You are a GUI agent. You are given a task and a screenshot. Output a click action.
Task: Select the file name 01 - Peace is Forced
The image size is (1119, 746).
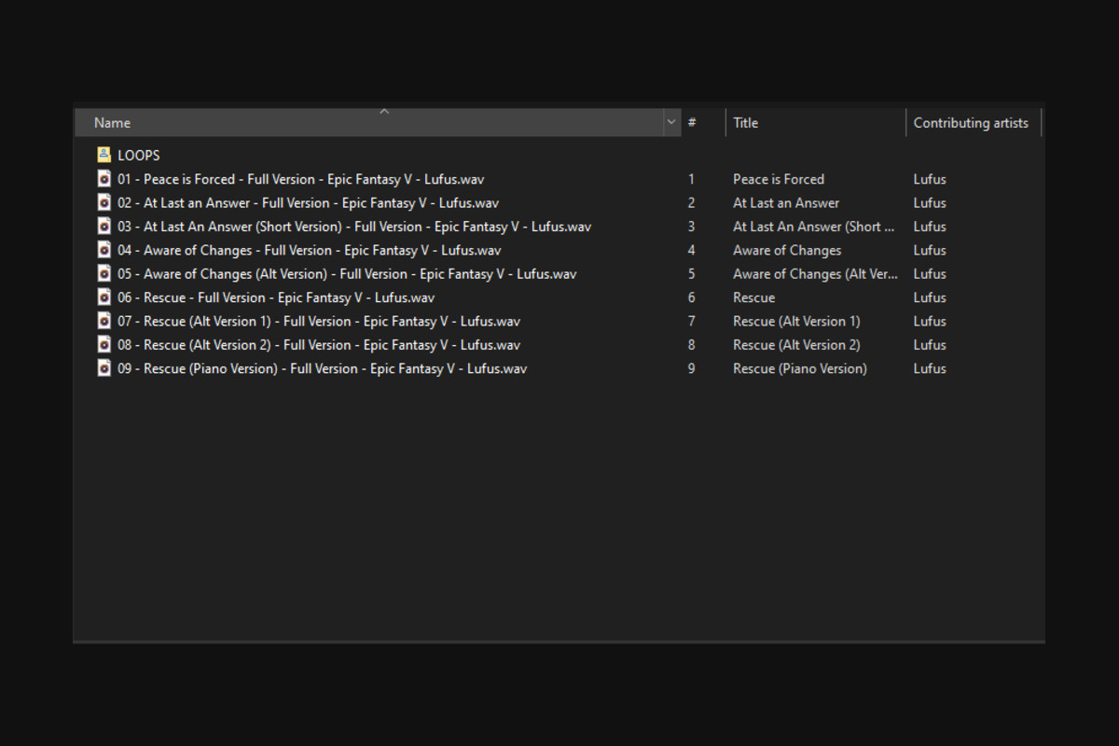point(300,179)
